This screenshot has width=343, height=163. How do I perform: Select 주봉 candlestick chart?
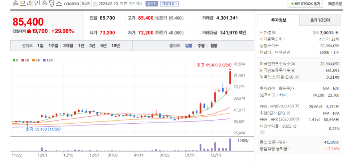(201, 45)
